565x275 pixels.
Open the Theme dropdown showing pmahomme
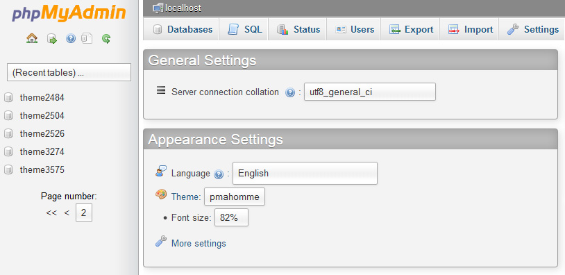click(235, 197)
